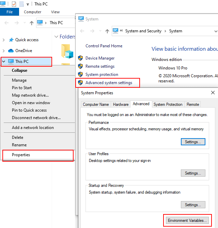The height and width of the screenshot is (228, 218).
Task: Click the shield icon next to Remote settings
Action: (x=80, y=66)
